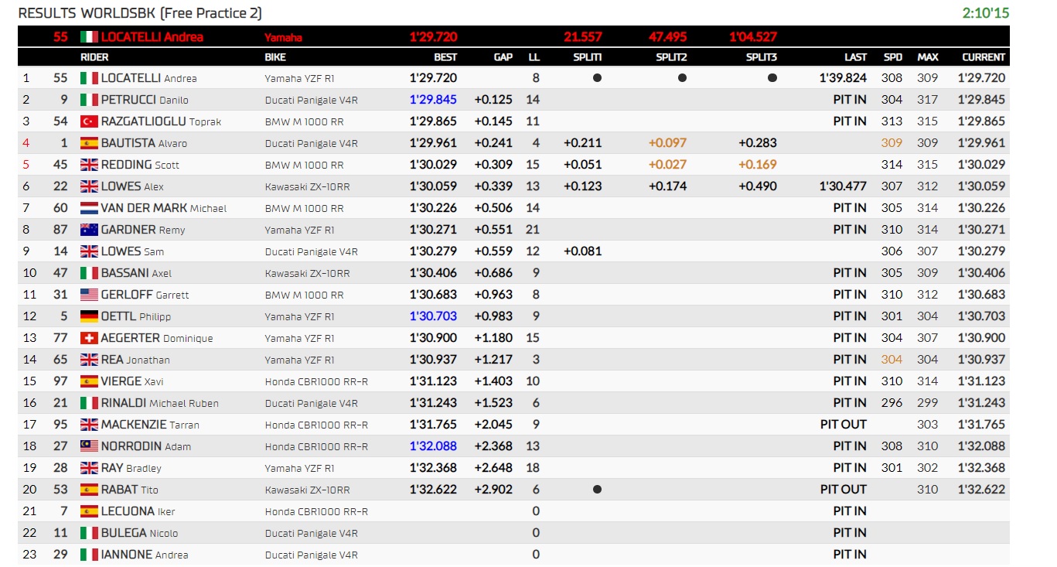Click the Australian flag next to GARDNER Remy
Screen dimensions: 1057x567
click(89, 230)
